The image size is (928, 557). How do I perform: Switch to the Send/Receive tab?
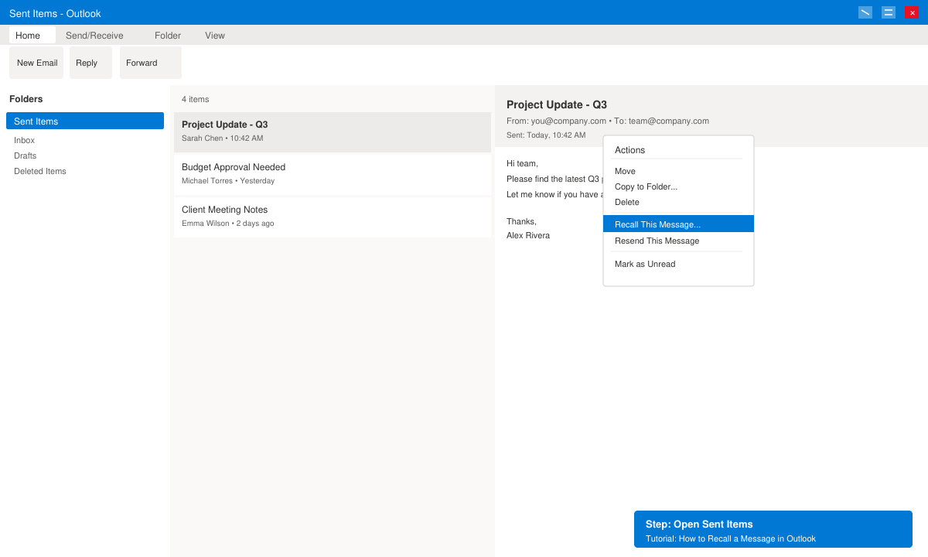(x=94, y=36)
